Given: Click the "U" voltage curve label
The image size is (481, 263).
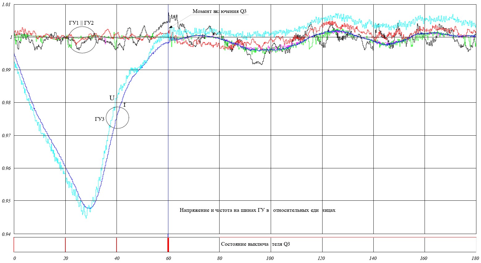Looking at the screenshot, I should [112, 98].
